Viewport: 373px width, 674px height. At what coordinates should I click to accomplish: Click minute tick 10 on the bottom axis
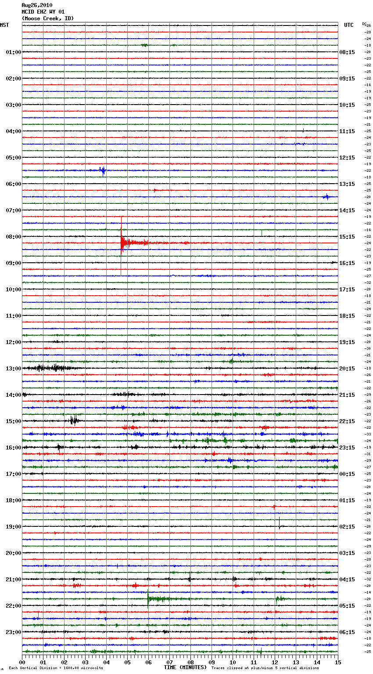tap(233, 662)
